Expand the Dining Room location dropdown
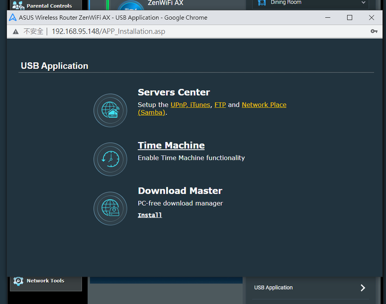The height and width of the screenshot is (304, 386). coord(363,3)
